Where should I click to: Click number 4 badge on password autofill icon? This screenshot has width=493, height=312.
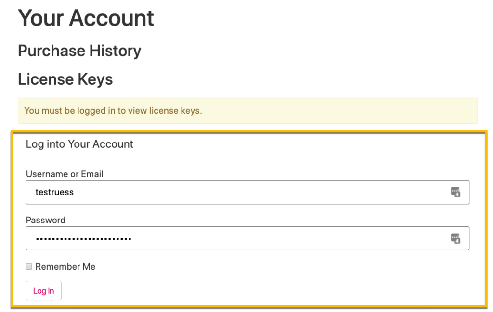tap(457, 241)
